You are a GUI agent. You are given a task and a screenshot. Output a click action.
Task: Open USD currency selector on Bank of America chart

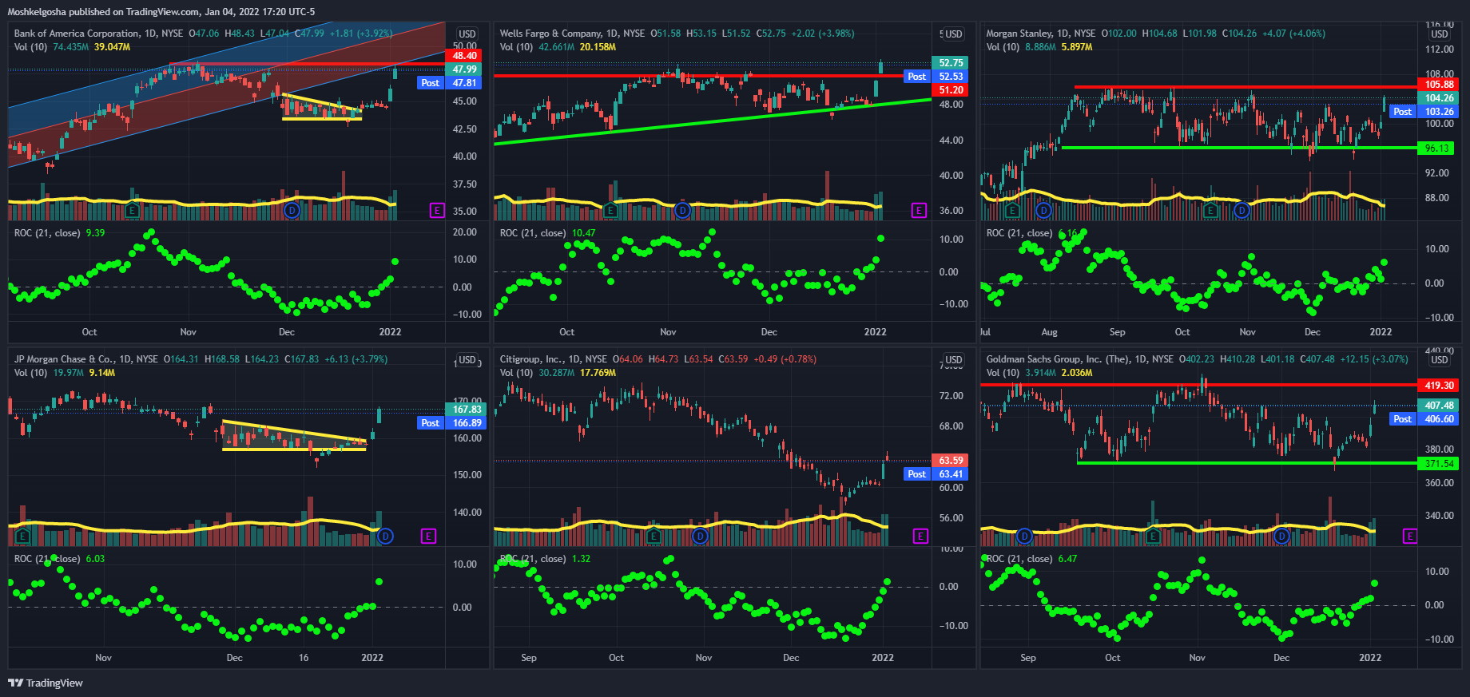(x=467, y=34)
